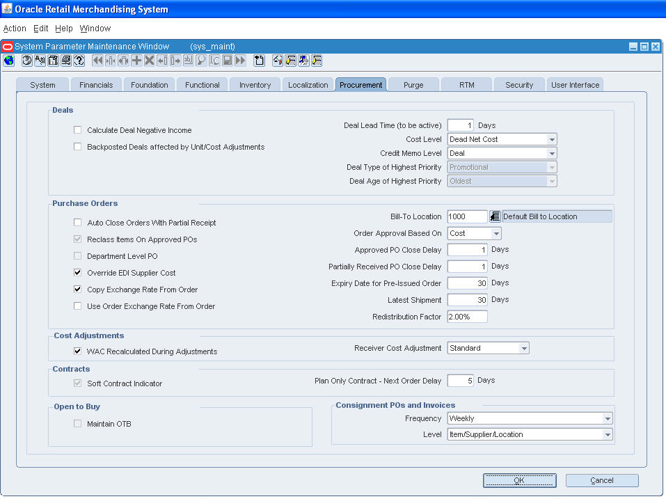Click the icon left of the plus icon
This screenshot has height=499, width=666.
click(123, 61)
